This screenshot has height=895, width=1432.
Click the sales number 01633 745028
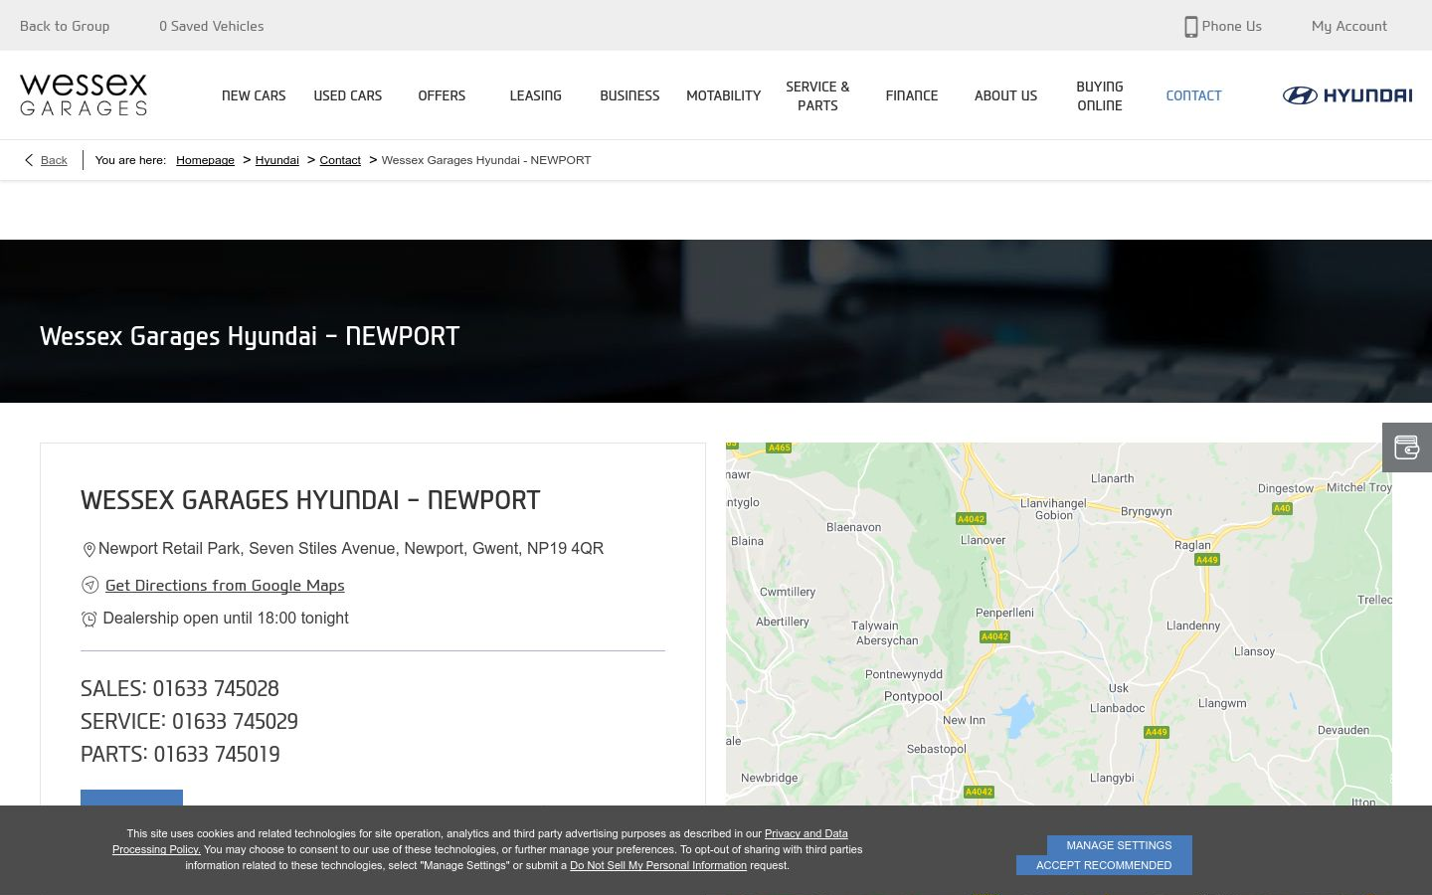[x=216, y=688]
